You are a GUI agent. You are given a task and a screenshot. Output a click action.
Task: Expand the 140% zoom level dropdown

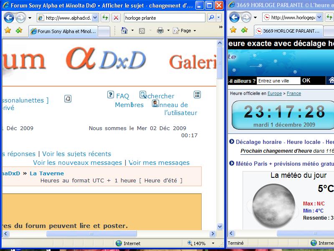tap(213, 243)
